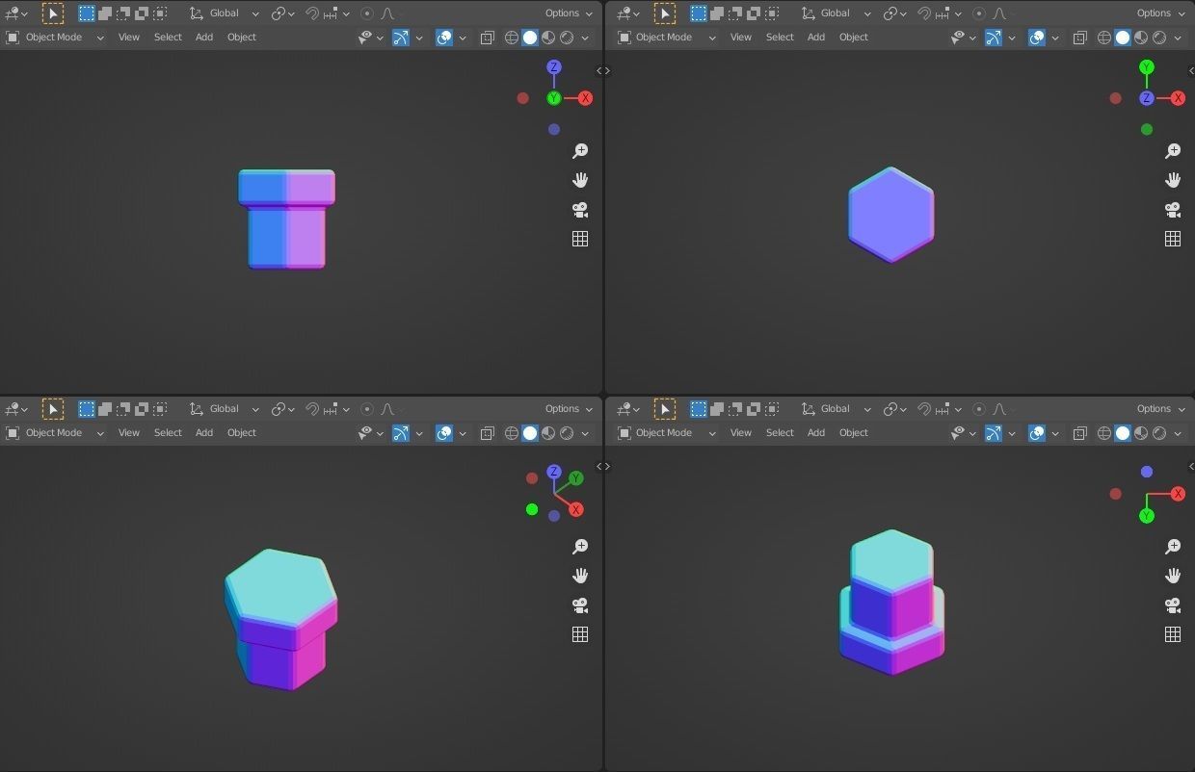Click Select Box mode icon in bottom-right viewport

[699, 409]
